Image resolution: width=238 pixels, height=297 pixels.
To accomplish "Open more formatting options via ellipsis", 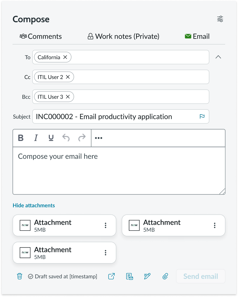I will pos(98,138).
